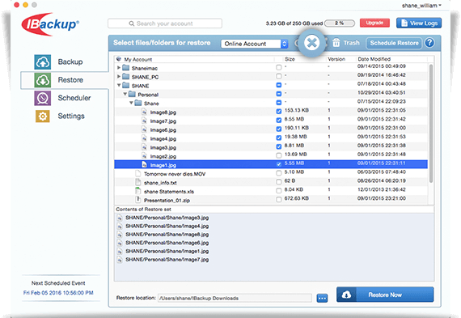The image size is (461, 318).
Task: Click the 2% storage usage bar
Action: (x=340, y=23)
